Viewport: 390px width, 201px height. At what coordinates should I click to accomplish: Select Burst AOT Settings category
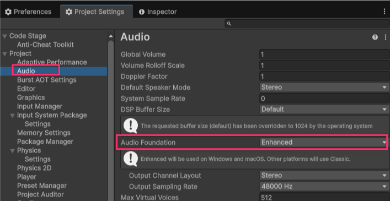point(47,80)
